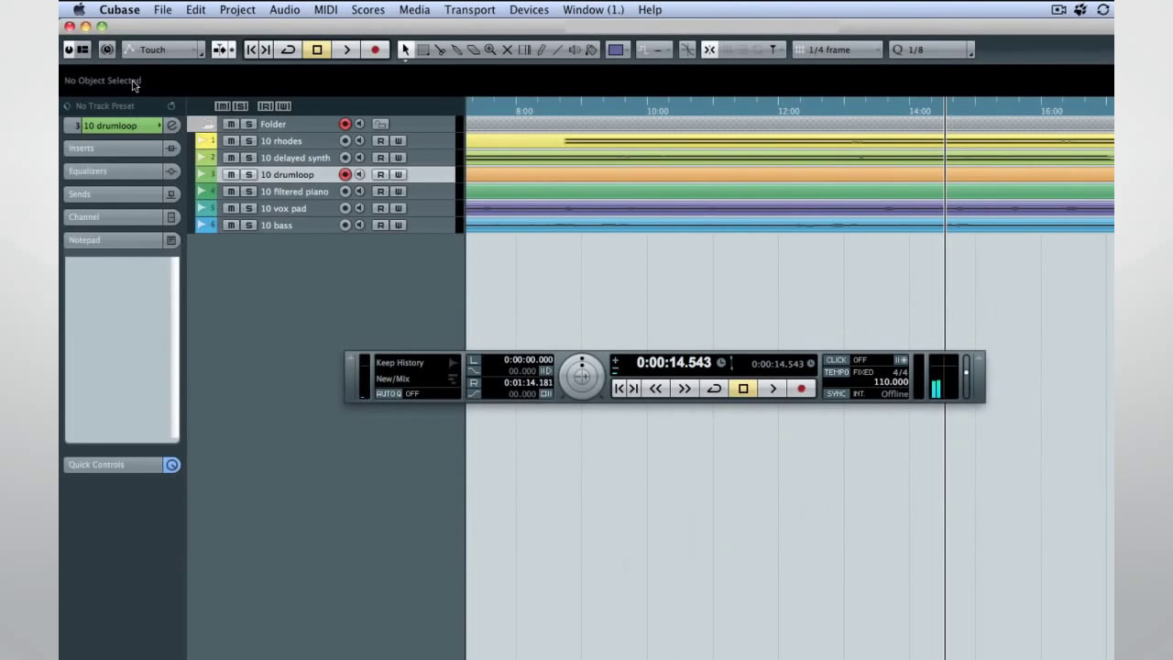
Task: Solo the 10 delayed synth track
Action: [248, 158]
